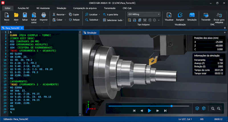Save the program with the Salvar icon
This screenshot has width=228, height=122.
25,15
